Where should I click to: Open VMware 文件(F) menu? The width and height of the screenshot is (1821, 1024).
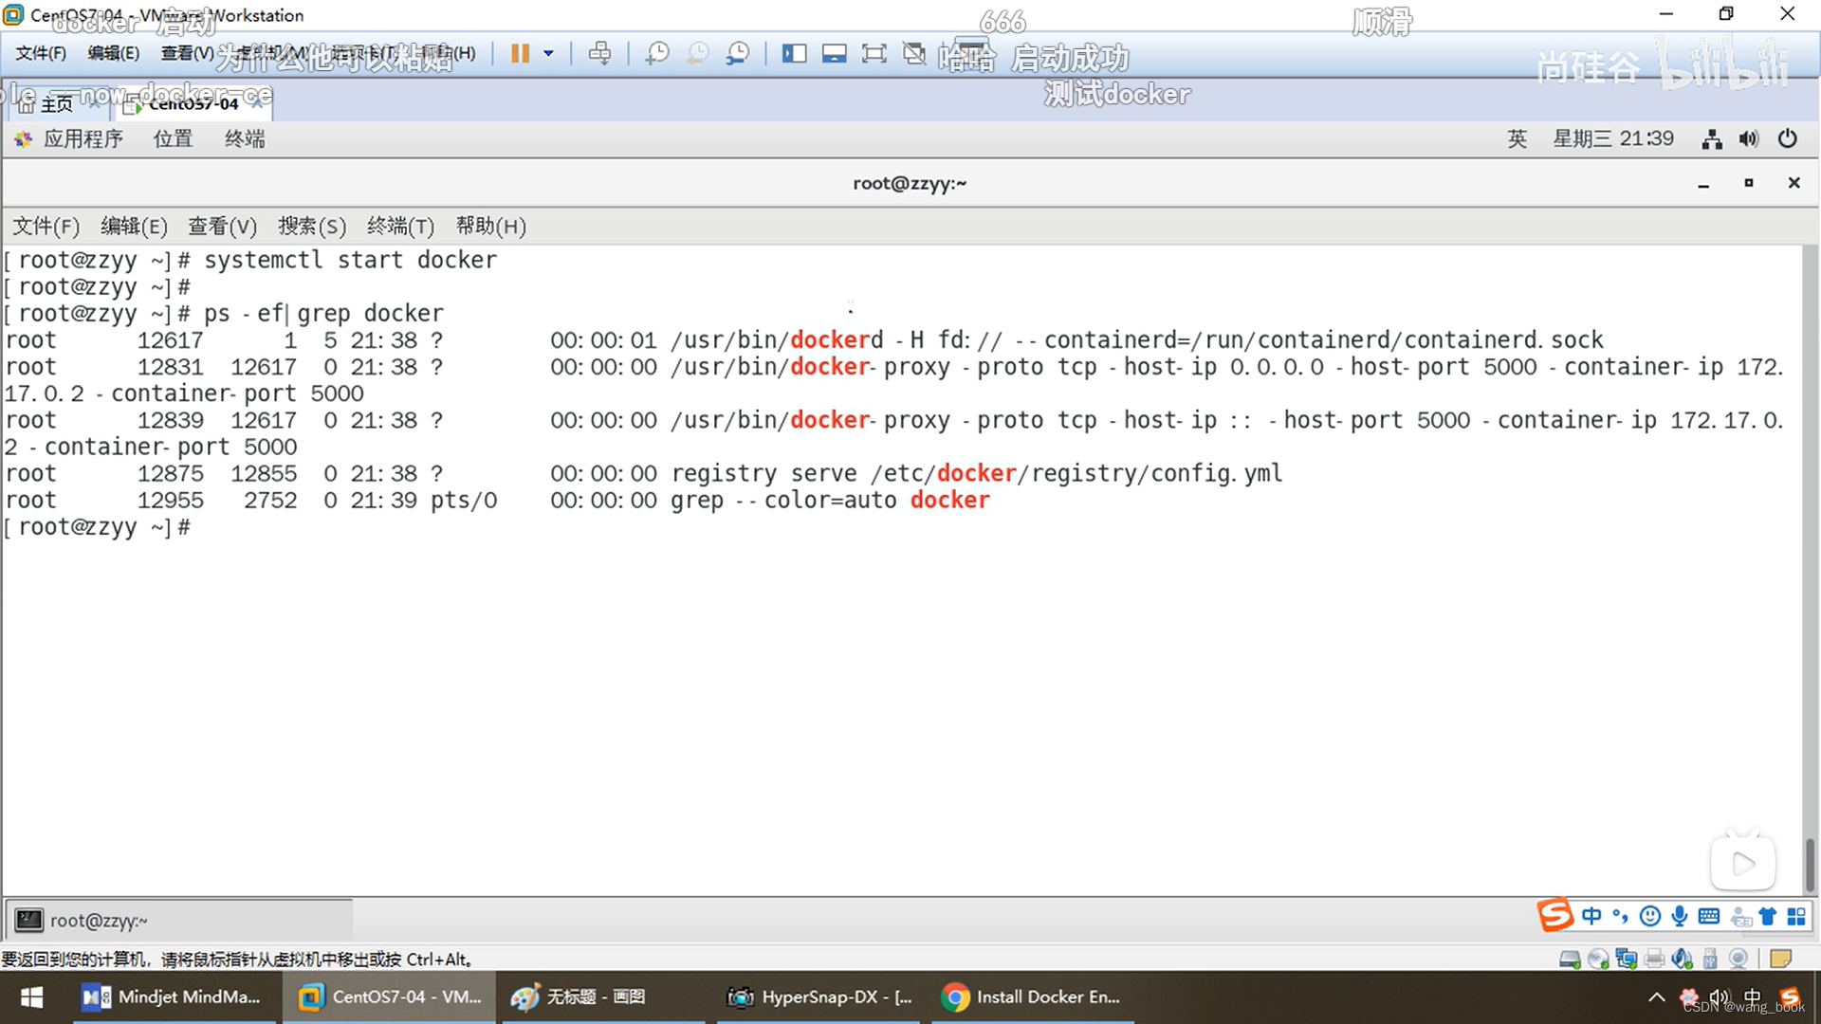41,53
